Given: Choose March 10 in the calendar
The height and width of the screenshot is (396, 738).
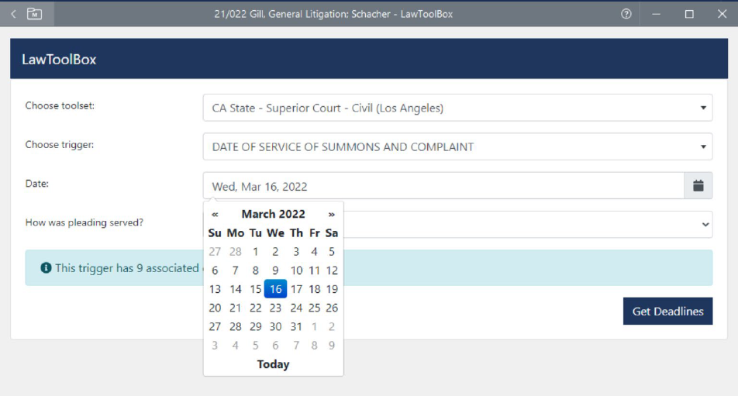Looking at the screenshot, I should [x=296, y=270].
